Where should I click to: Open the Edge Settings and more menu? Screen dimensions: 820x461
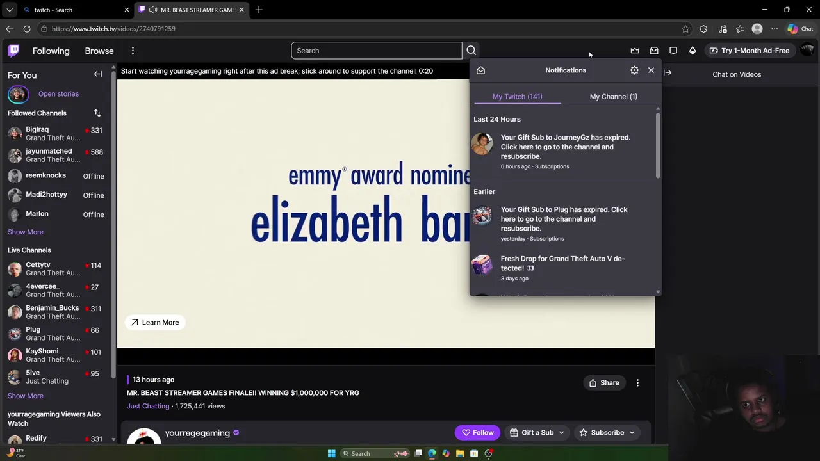tap(775, 29)
